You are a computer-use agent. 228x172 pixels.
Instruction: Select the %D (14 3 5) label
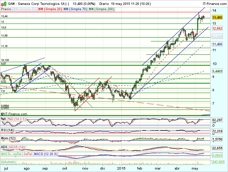point(17,119)
